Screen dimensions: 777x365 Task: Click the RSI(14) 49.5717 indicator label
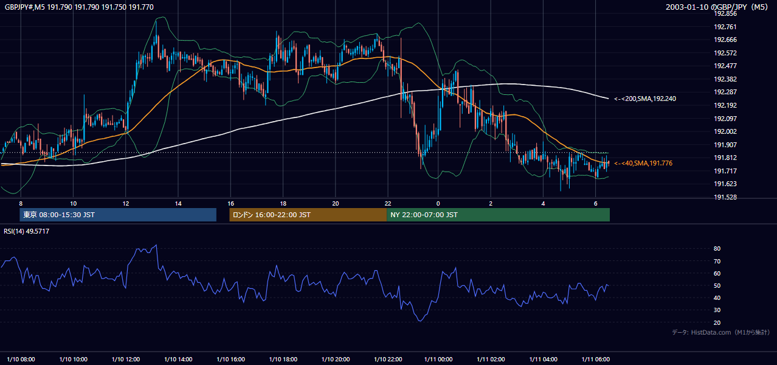(x=26, y=231)
